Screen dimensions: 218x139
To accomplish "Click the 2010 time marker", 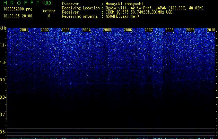I will coord(211,30).
